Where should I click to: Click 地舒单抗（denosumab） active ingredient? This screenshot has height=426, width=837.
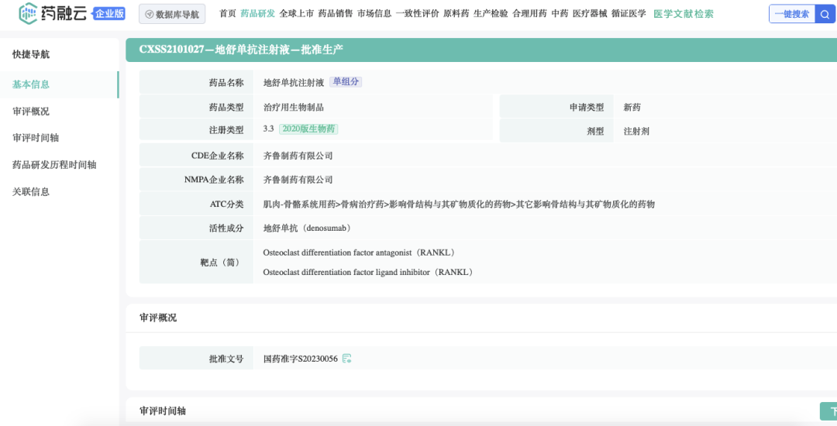pyautogui.click(x=307, y=228)
